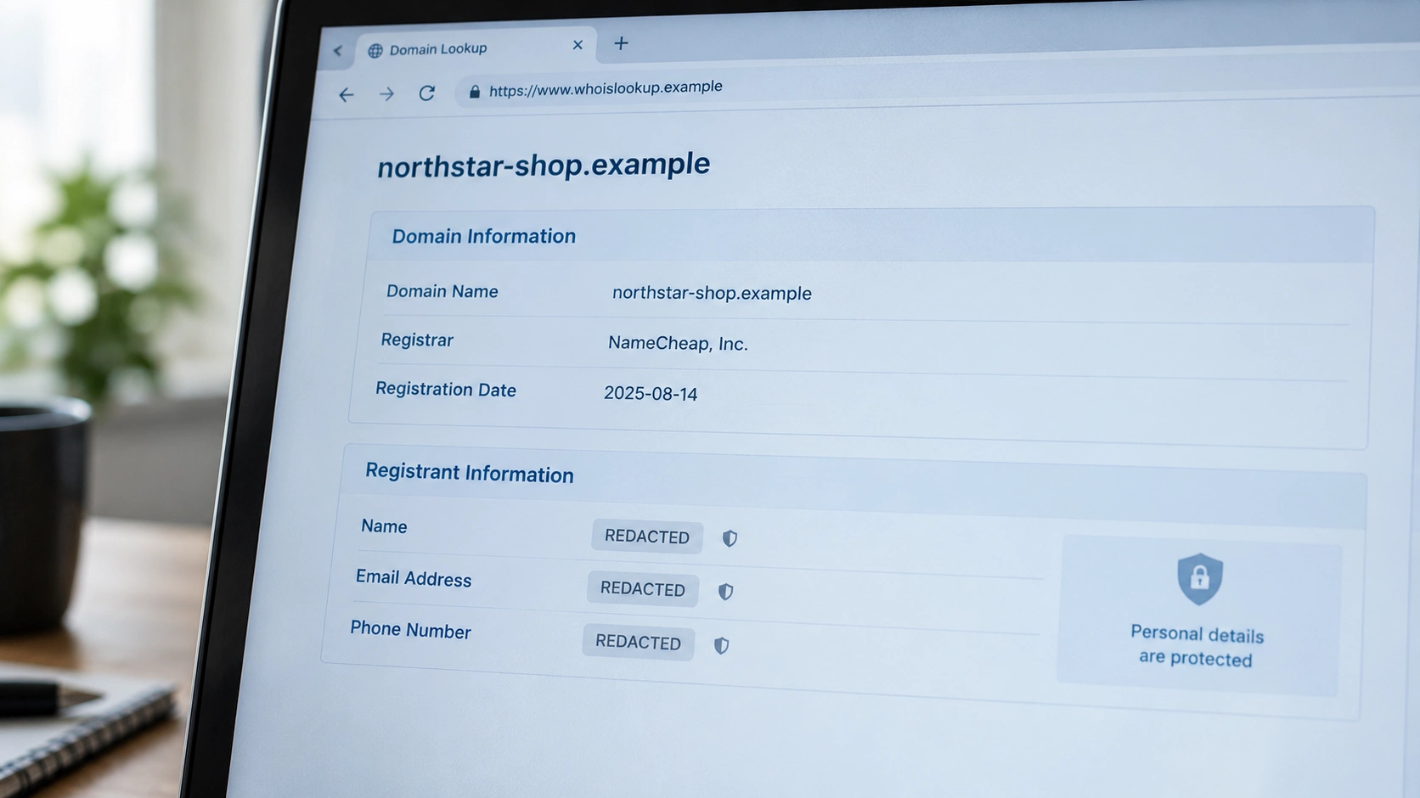This screenshot has width=1420, height=798.
Task: Select the Domain Lookup tab
Action: pos(476,48)
